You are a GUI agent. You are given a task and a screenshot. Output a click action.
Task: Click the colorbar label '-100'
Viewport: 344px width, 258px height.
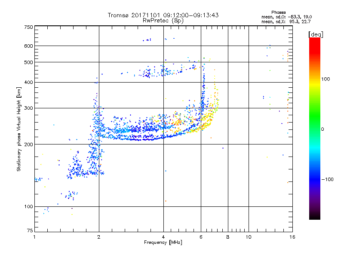coord(328,179)
